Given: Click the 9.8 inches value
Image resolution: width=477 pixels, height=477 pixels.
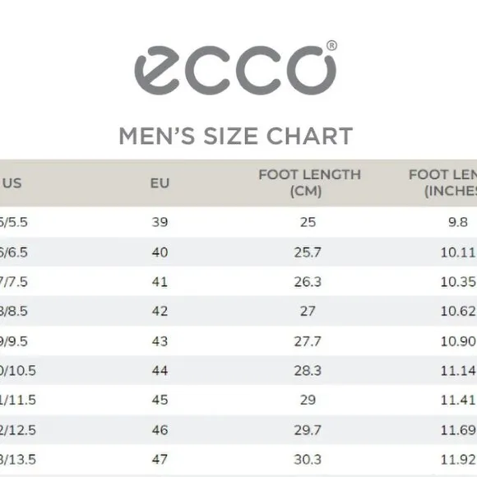Looking at the screenshot, I should [x=458, y=222].
